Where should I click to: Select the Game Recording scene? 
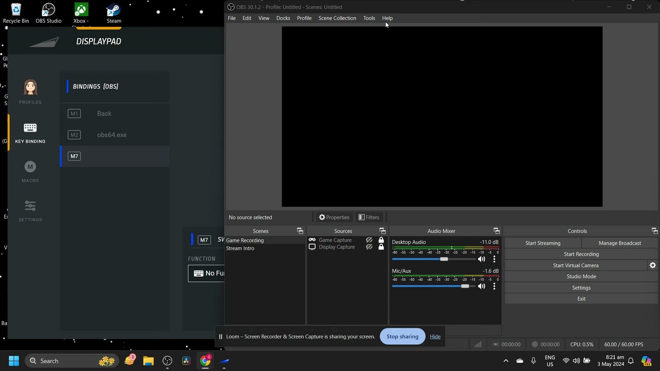coord(265,240)
